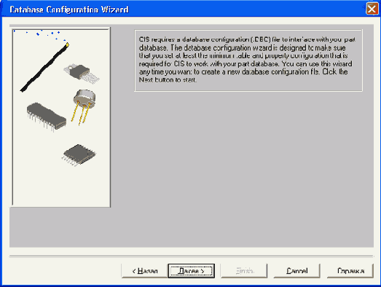Click the black magic wand graphic

click(44, 68)
